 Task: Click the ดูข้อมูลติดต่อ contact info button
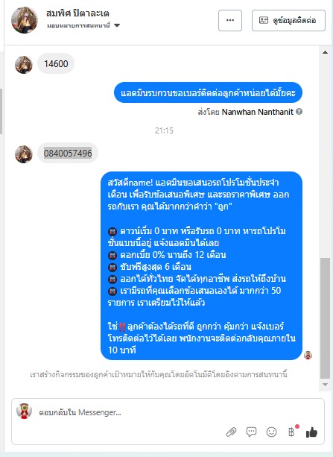288,20
